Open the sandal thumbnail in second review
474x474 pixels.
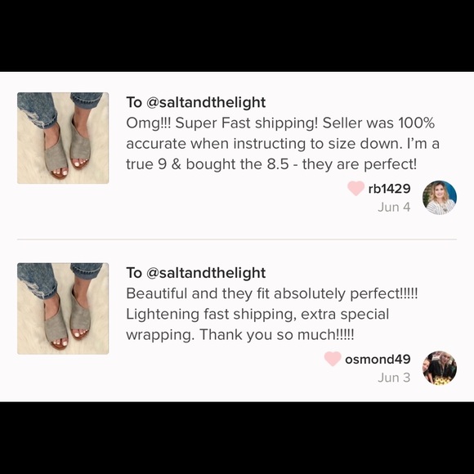(x=63, y=309)
